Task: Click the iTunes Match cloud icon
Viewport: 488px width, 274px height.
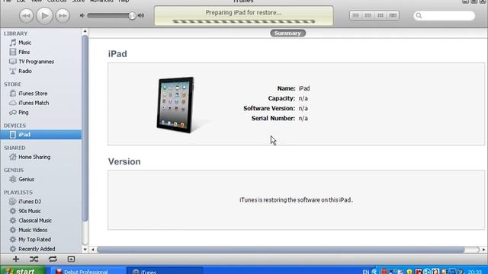Action: click(x=13, y=103)
